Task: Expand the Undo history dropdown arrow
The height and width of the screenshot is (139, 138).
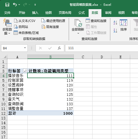Action: point(19,4)
